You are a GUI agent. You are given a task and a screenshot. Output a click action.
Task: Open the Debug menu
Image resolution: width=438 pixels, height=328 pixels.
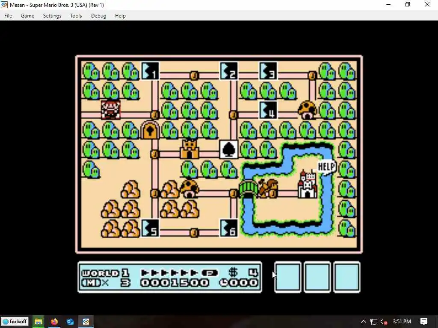coord(98,16)
